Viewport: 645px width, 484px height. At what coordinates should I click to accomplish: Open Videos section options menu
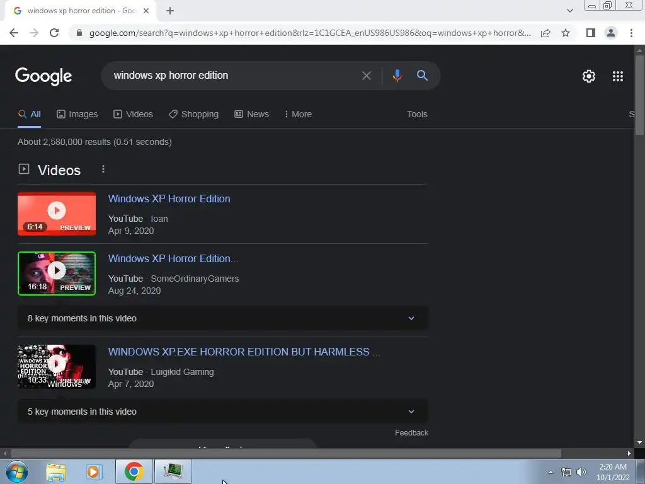103,169
